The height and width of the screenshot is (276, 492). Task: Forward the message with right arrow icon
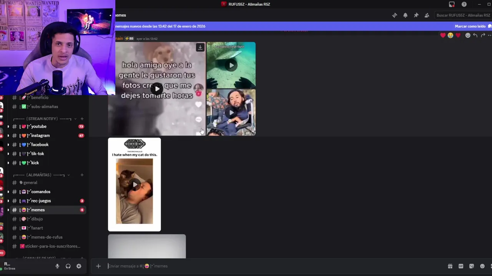coord(483,35)
